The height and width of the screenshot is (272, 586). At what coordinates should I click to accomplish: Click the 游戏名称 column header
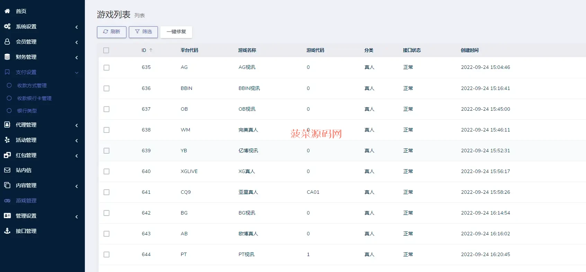point(247,50)
